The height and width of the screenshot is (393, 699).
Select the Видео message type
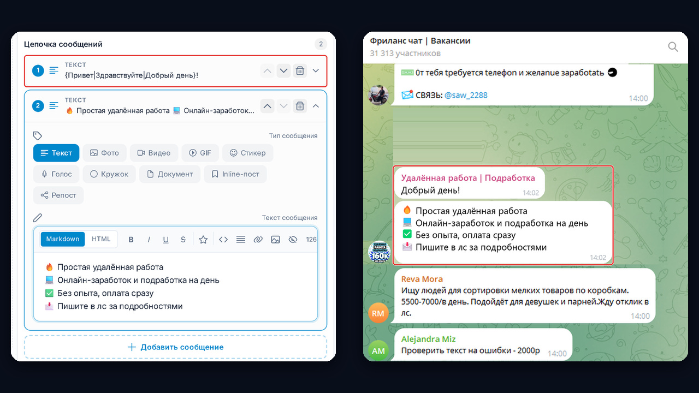[154, 153]
